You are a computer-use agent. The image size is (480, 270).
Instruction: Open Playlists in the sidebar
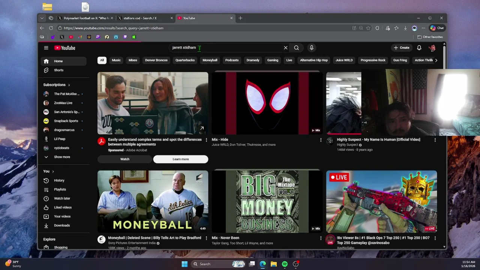point(64,189)
